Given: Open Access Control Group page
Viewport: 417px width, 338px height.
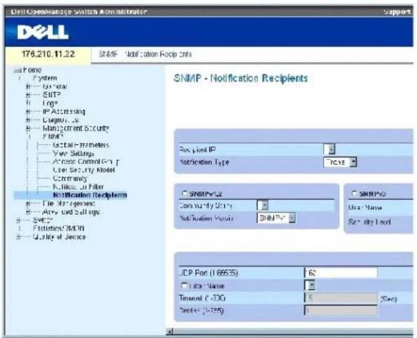Looking at the screenshot, I should (85, 162).
